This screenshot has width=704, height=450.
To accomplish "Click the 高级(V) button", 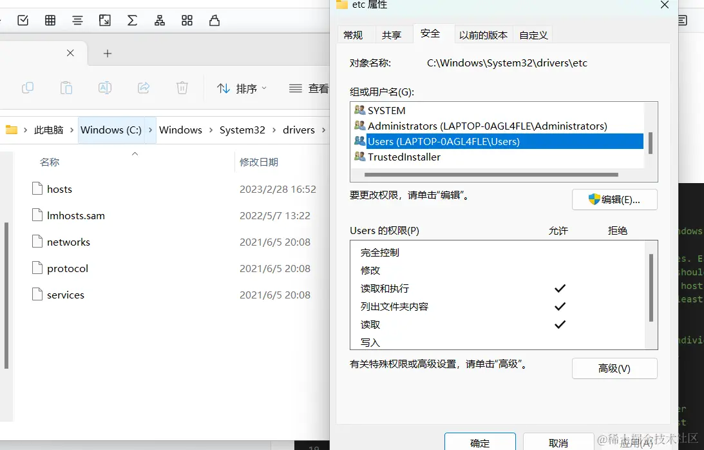I will coord(614,369).
